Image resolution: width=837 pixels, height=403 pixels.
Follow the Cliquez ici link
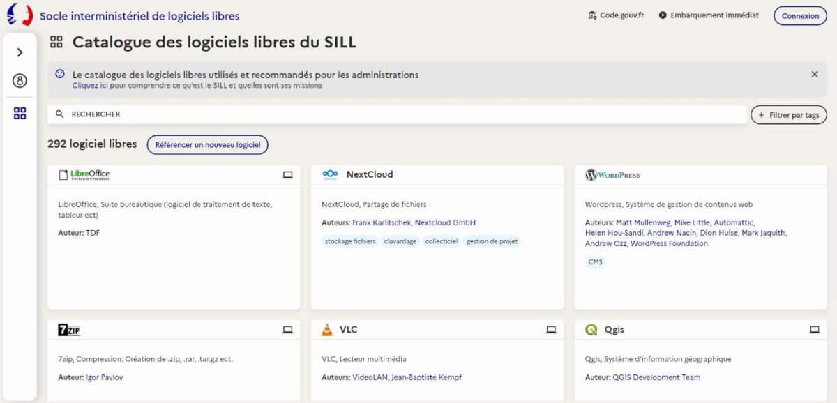click(90, 86)
